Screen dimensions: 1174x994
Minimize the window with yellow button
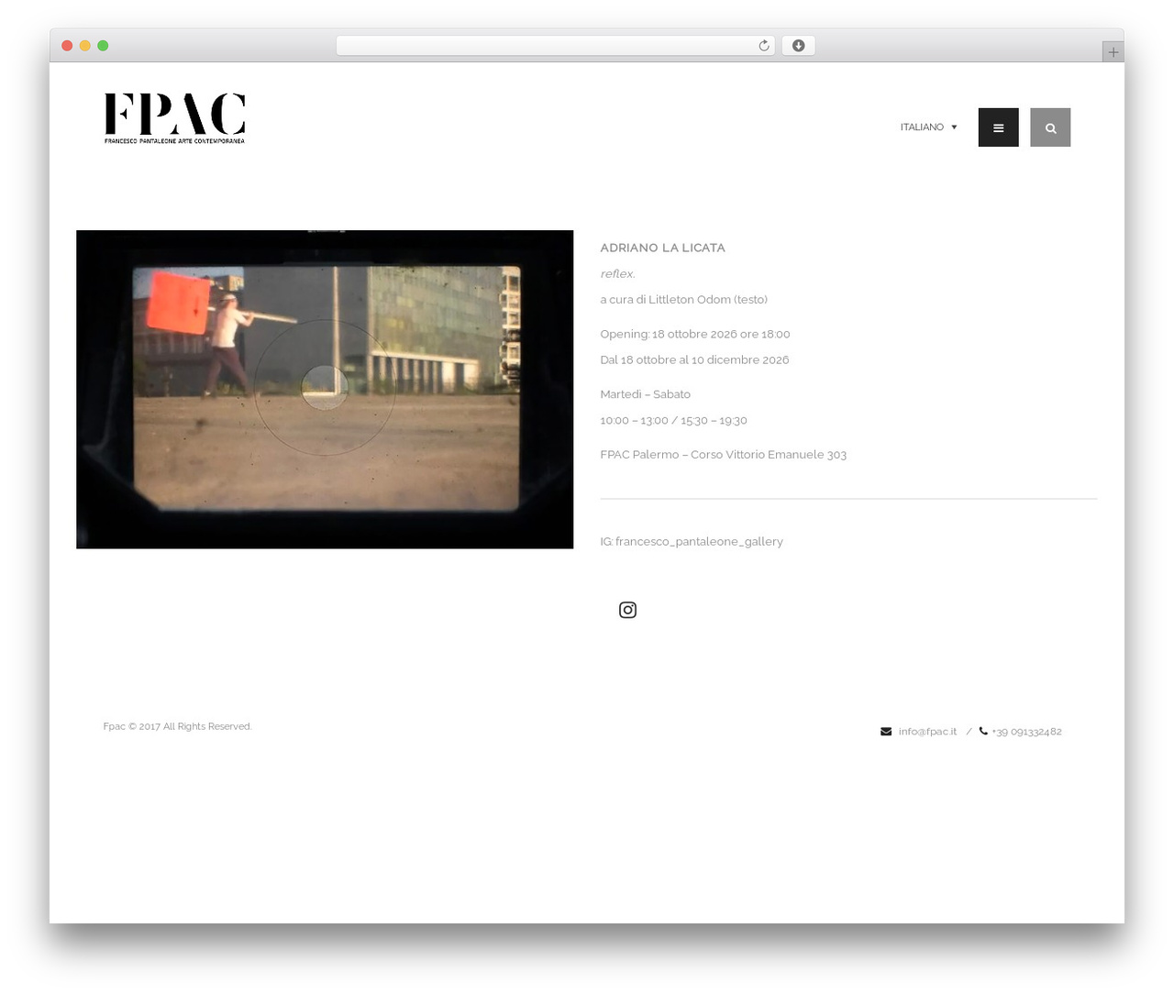(x=84, y=46)
